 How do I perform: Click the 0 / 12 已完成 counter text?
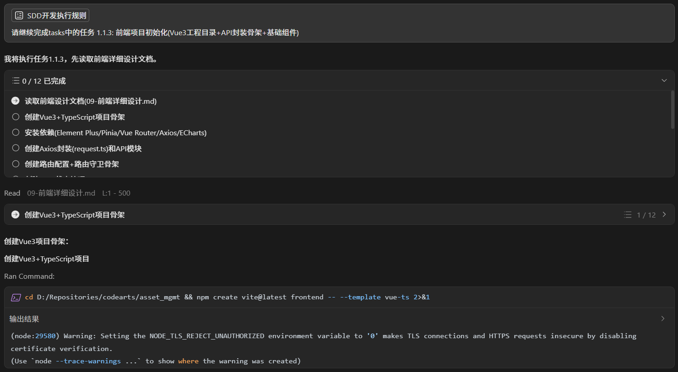click(44, 81)
